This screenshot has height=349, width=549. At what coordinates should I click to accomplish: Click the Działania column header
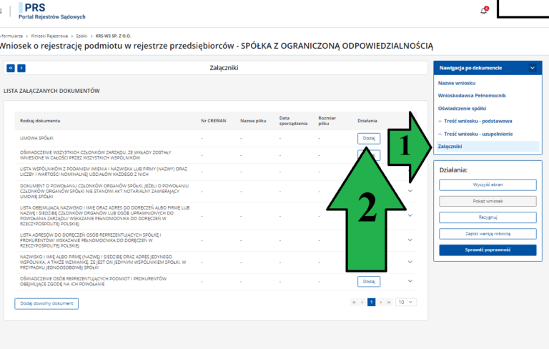[367, 121]
